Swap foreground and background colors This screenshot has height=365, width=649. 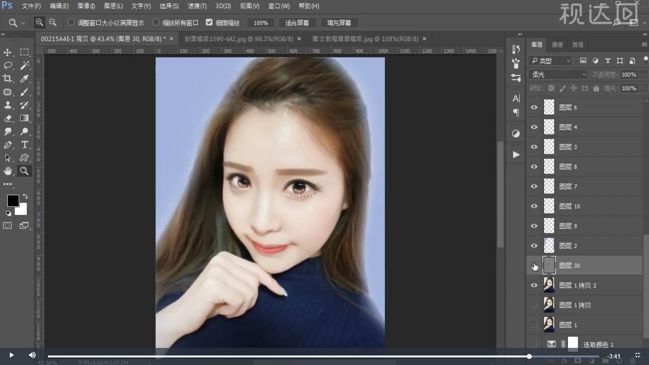pos(25,196)
